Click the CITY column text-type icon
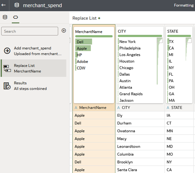195x173 pixels. pyautogui.click(x=119, y=108)
